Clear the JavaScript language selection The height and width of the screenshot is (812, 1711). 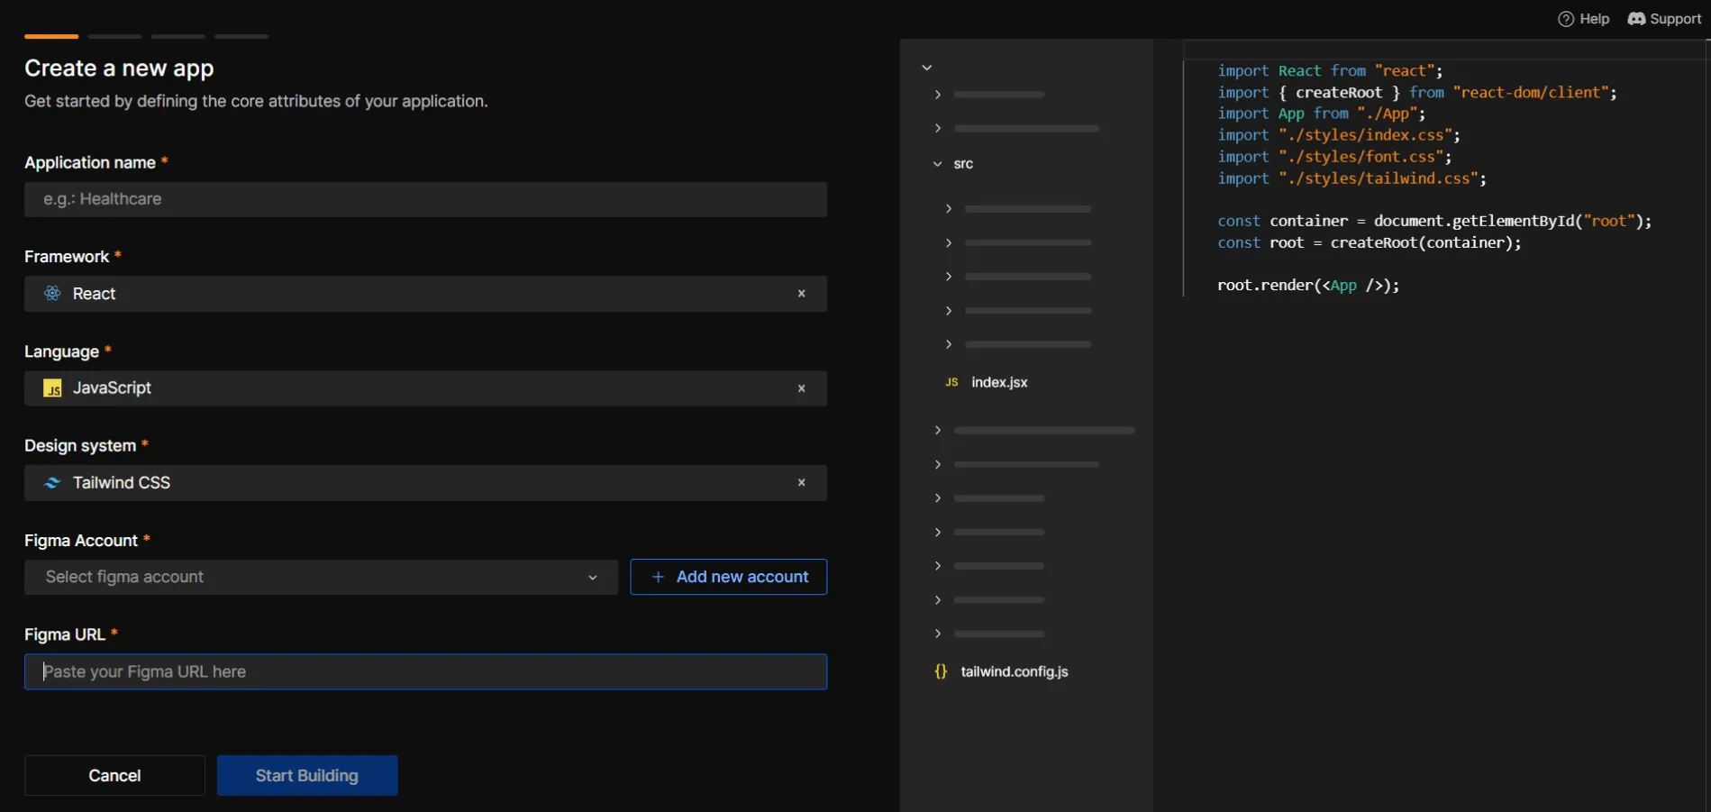[801, 388]
